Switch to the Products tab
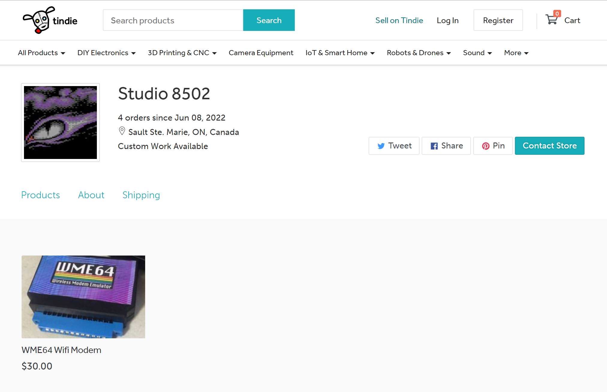This screenshot has height=392, width=607. point(40,195)
